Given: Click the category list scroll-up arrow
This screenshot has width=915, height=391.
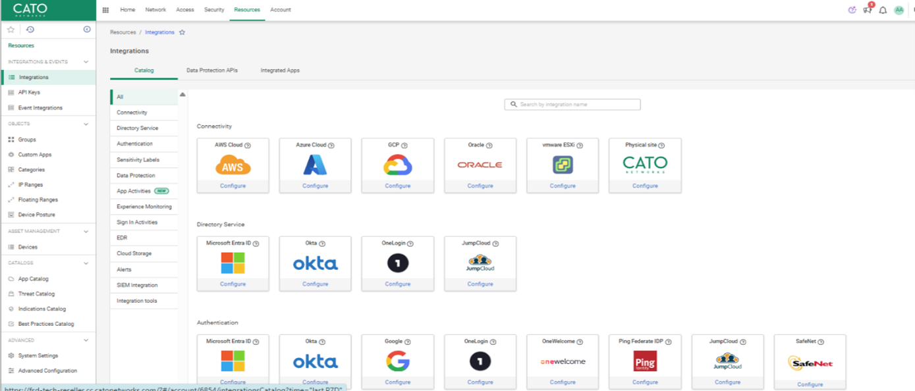Looking at the screenshot, I should pos(182,95).
